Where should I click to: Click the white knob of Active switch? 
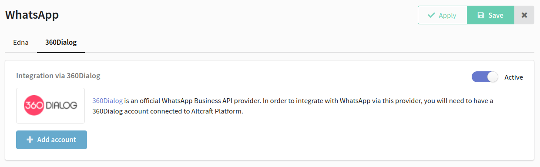point(493,77)
